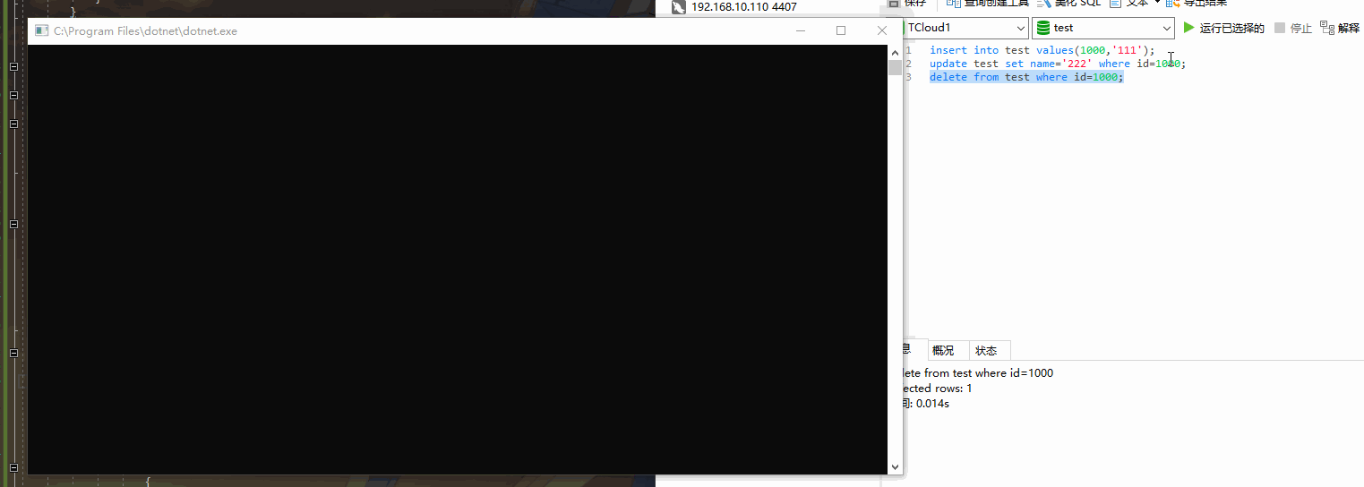Click the console scrollbar down arrow

[895, 466]
